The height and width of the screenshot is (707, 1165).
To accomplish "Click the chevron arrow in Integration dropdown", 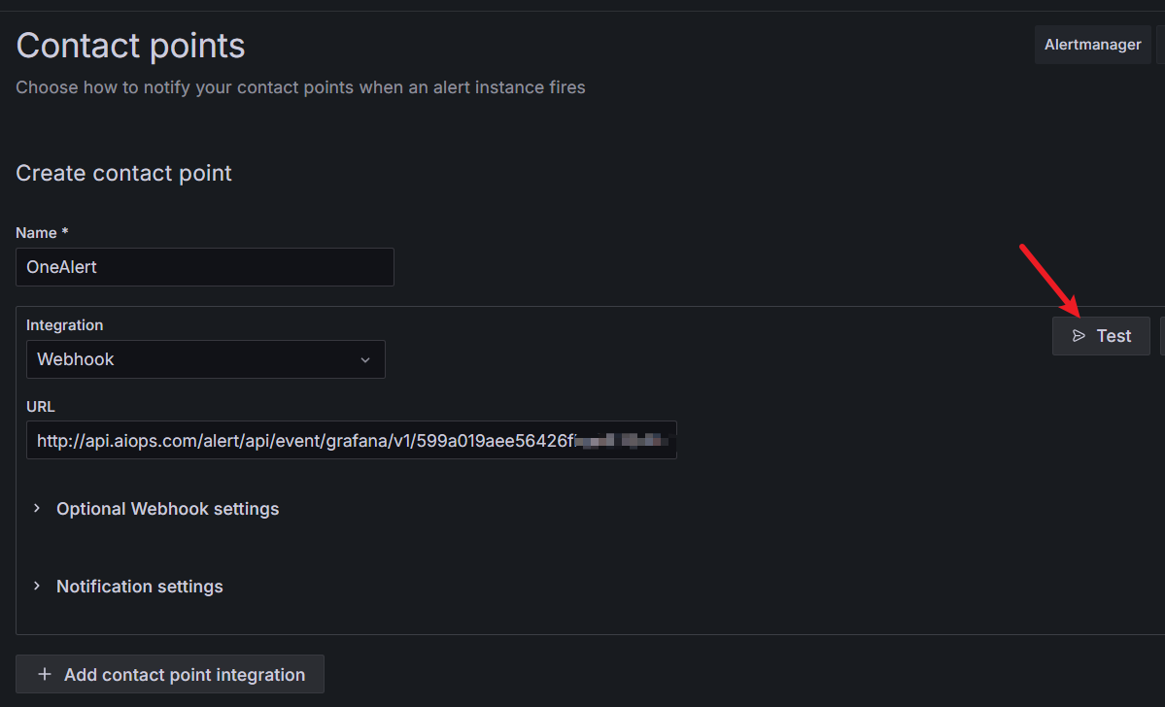I will pos(365,360).
